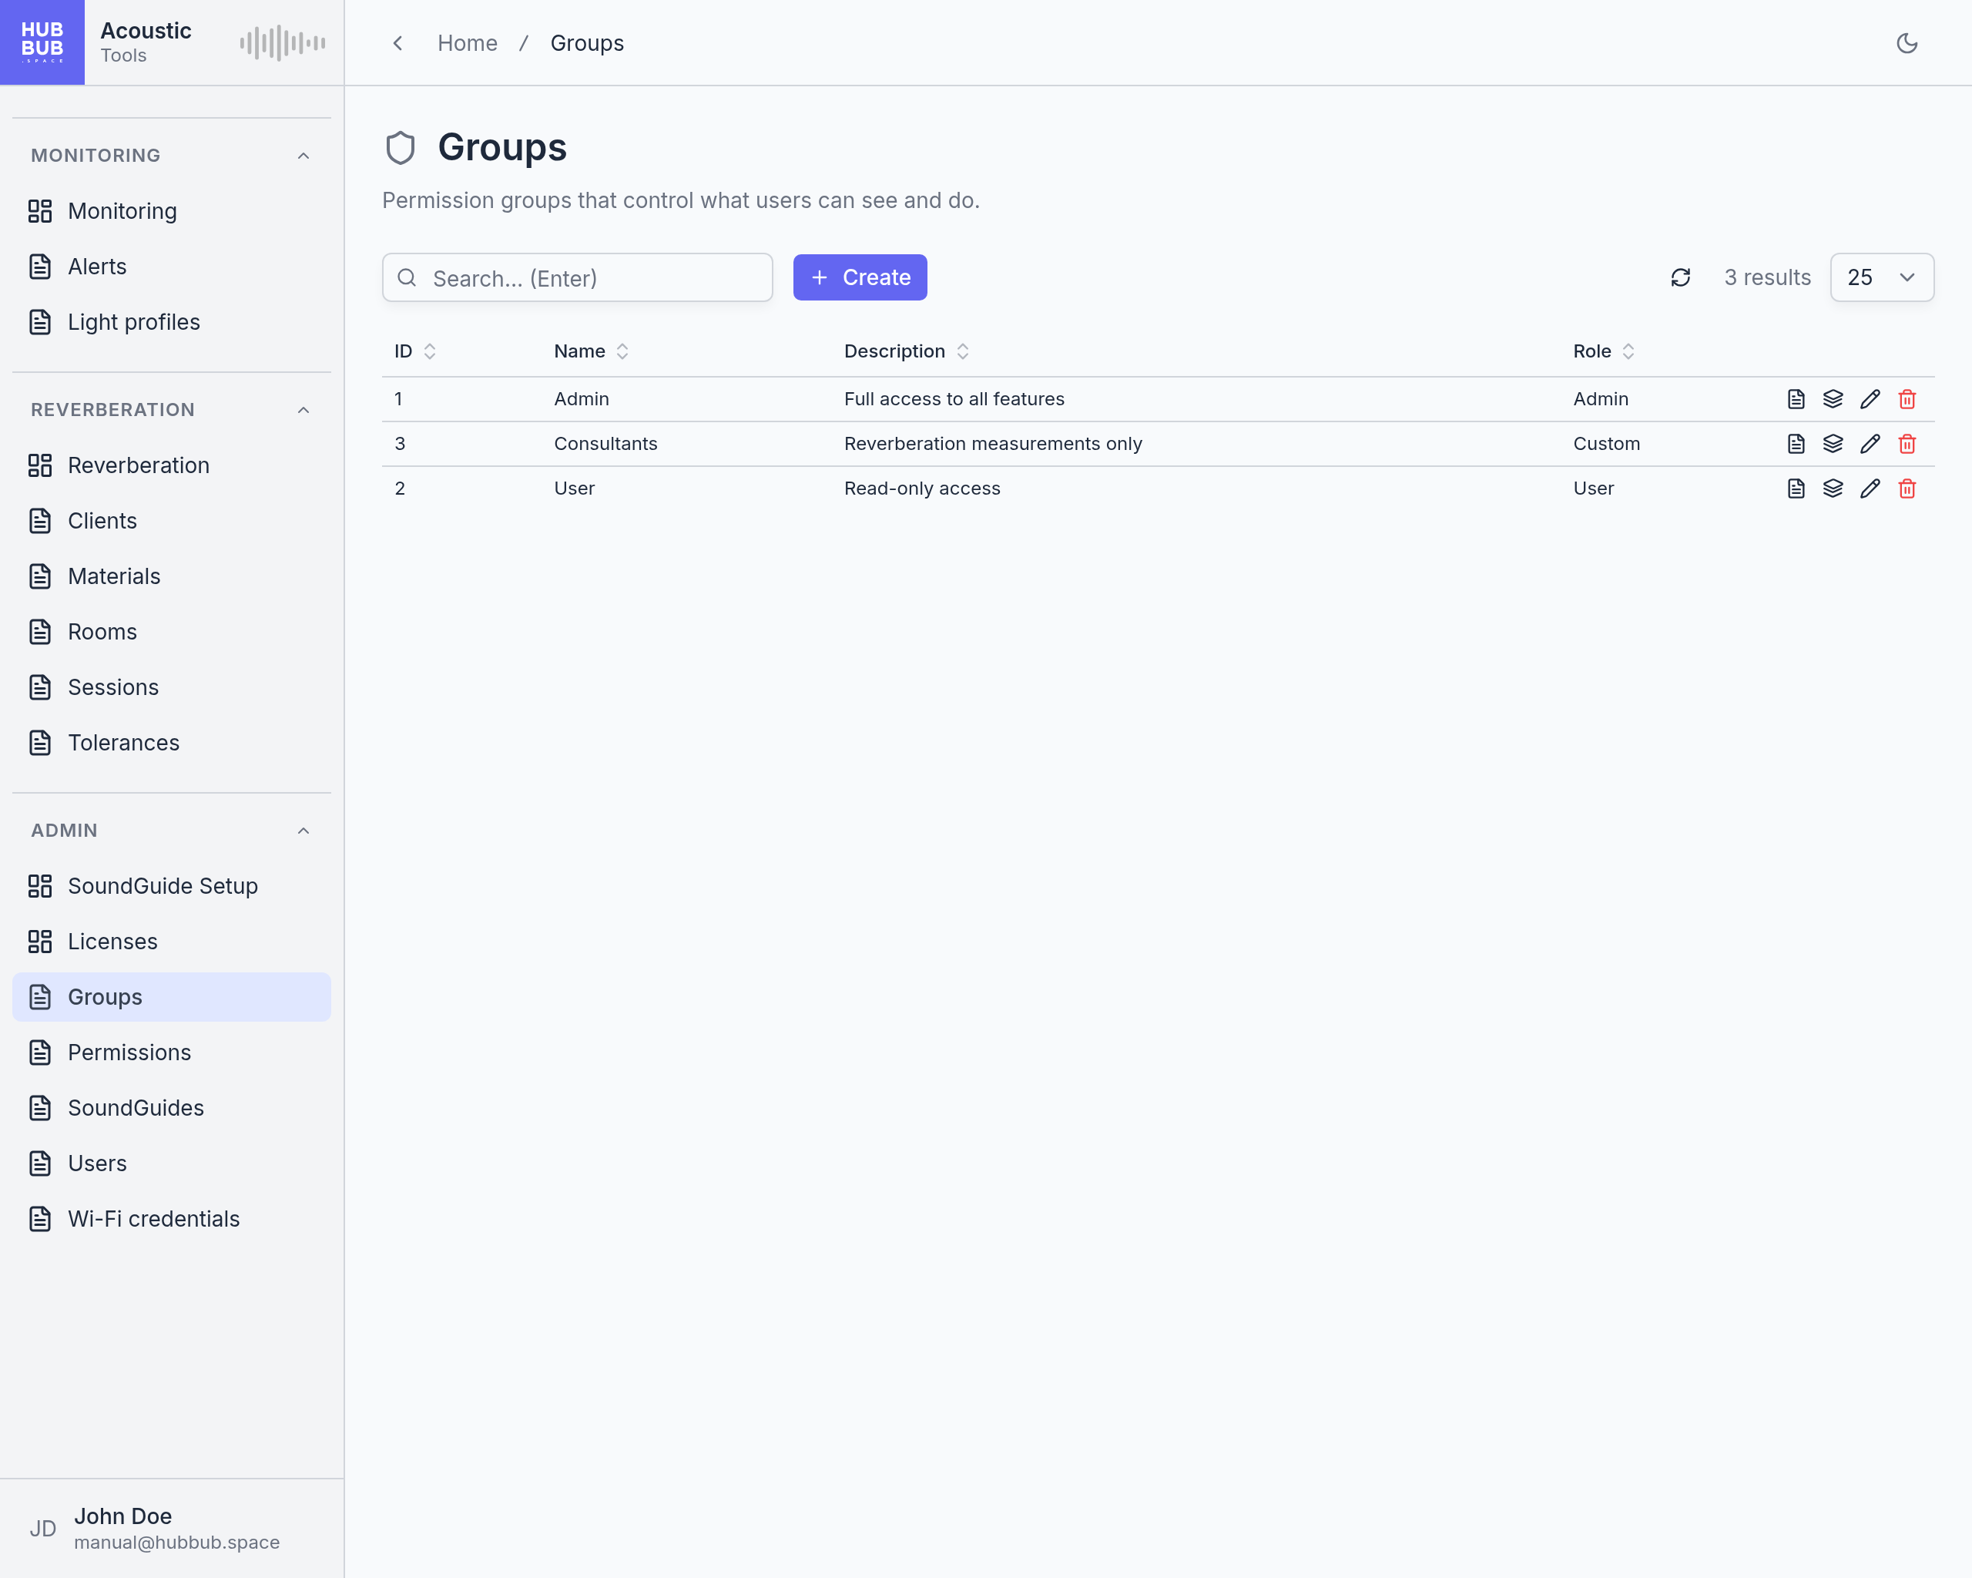Sort the table by ID column

tap(415, 351)
